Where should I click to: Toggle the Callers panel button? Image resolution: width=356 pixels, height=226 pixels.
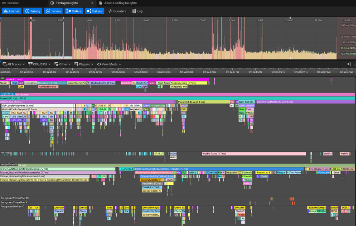(74, 11)
